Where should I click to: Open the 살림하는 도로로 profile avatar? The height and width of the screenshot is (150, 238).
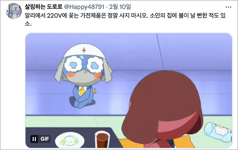coord(14,11)
